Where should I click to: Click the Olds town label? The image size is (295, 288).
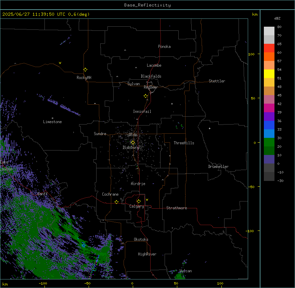(133, 135)
